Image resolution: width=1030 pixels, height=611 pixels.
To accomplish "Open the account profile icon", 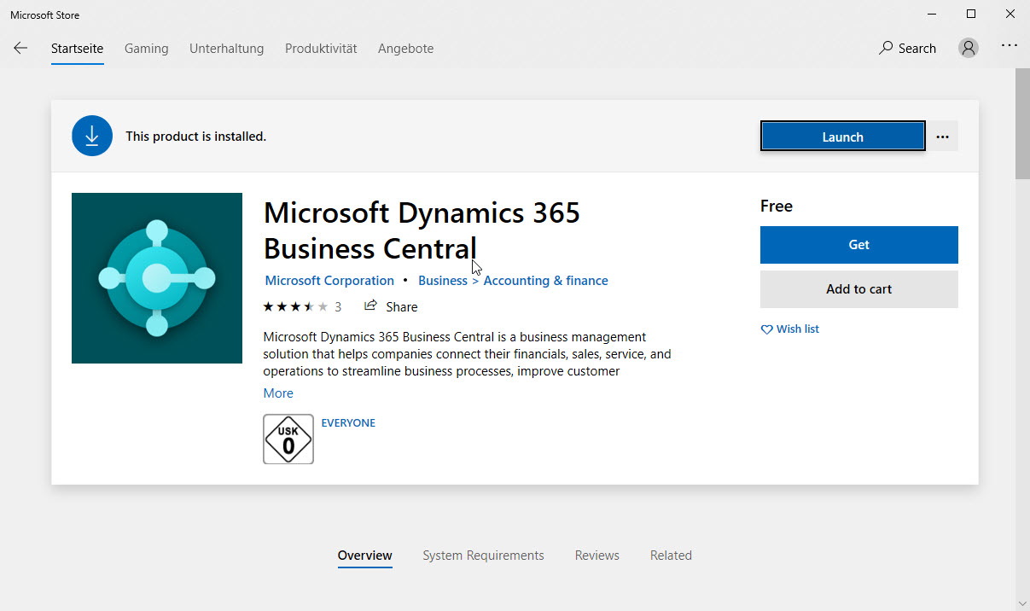I will pyautogui.click(x=968, y=47).
